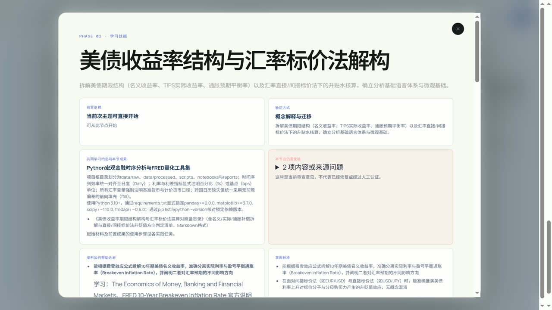Image resolution: width=552 pixels, height=310 pixels.
Task: Click the 在面对间接标价法（如EUR/USD） bullet
Action: [362, 284]
